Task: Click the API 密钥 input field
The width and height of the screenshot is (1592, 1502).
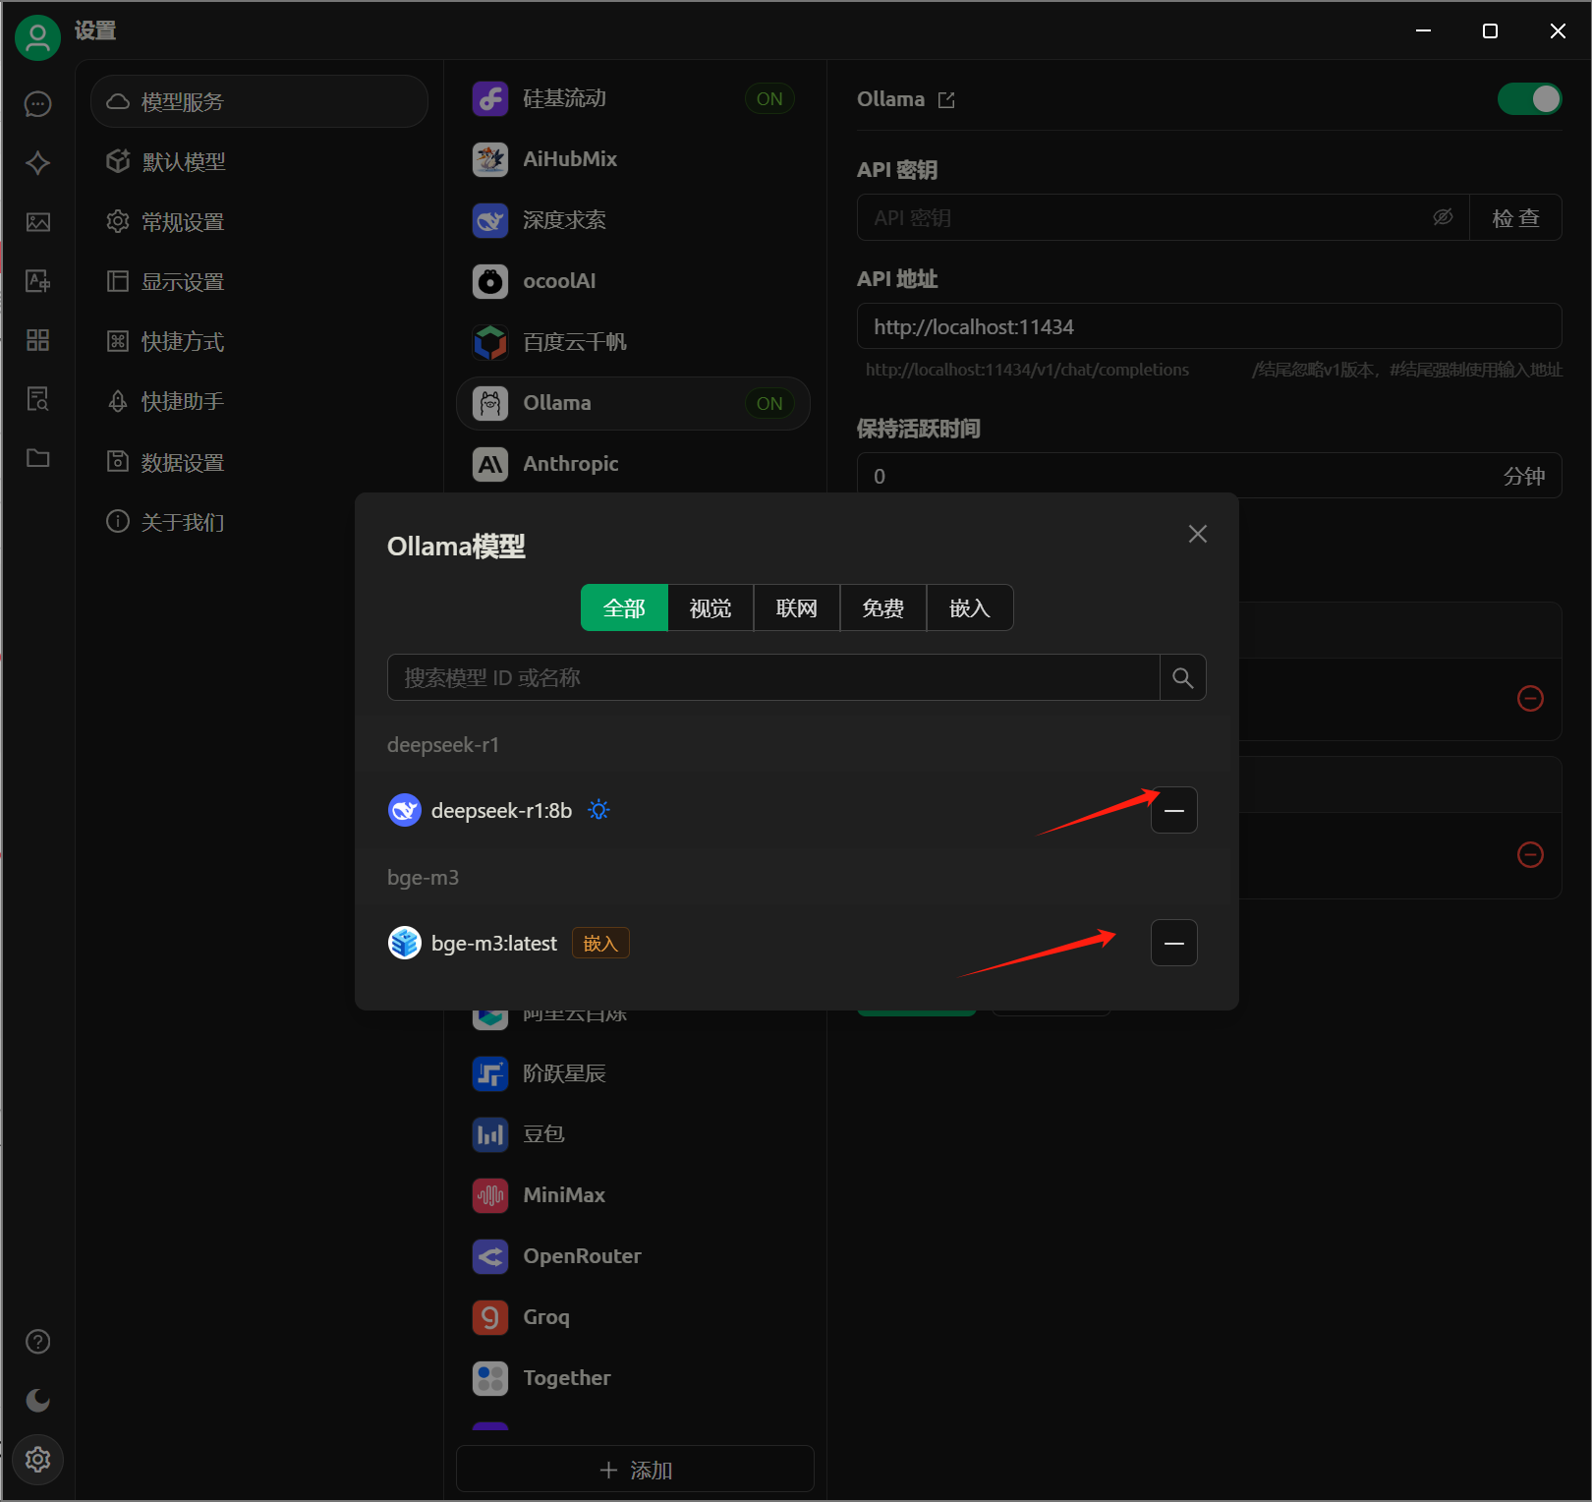Action: pyautogui.click(x=1163, y=217)
